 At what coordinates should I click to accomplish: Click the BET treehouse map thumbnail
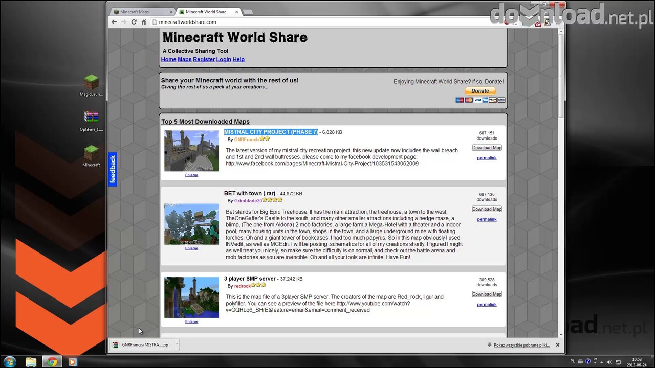pyautogui.click(x=191, y=224)
